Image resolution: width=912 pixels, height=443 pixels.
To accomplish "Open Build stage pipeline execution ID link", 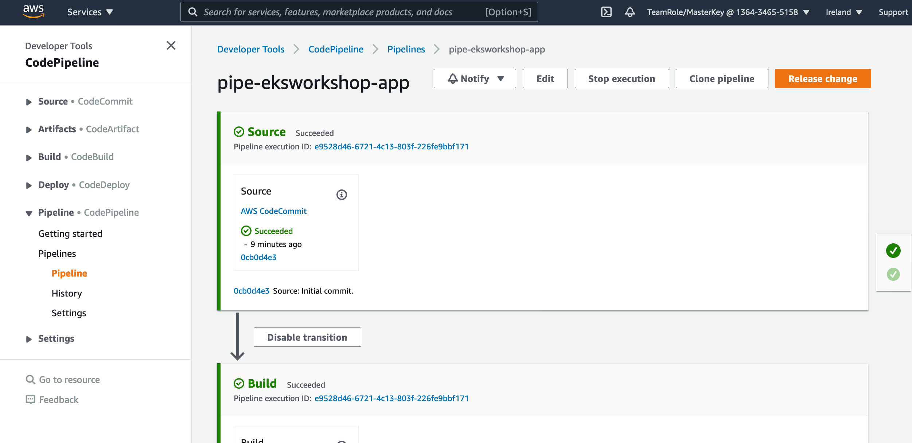I will [391, 398].
